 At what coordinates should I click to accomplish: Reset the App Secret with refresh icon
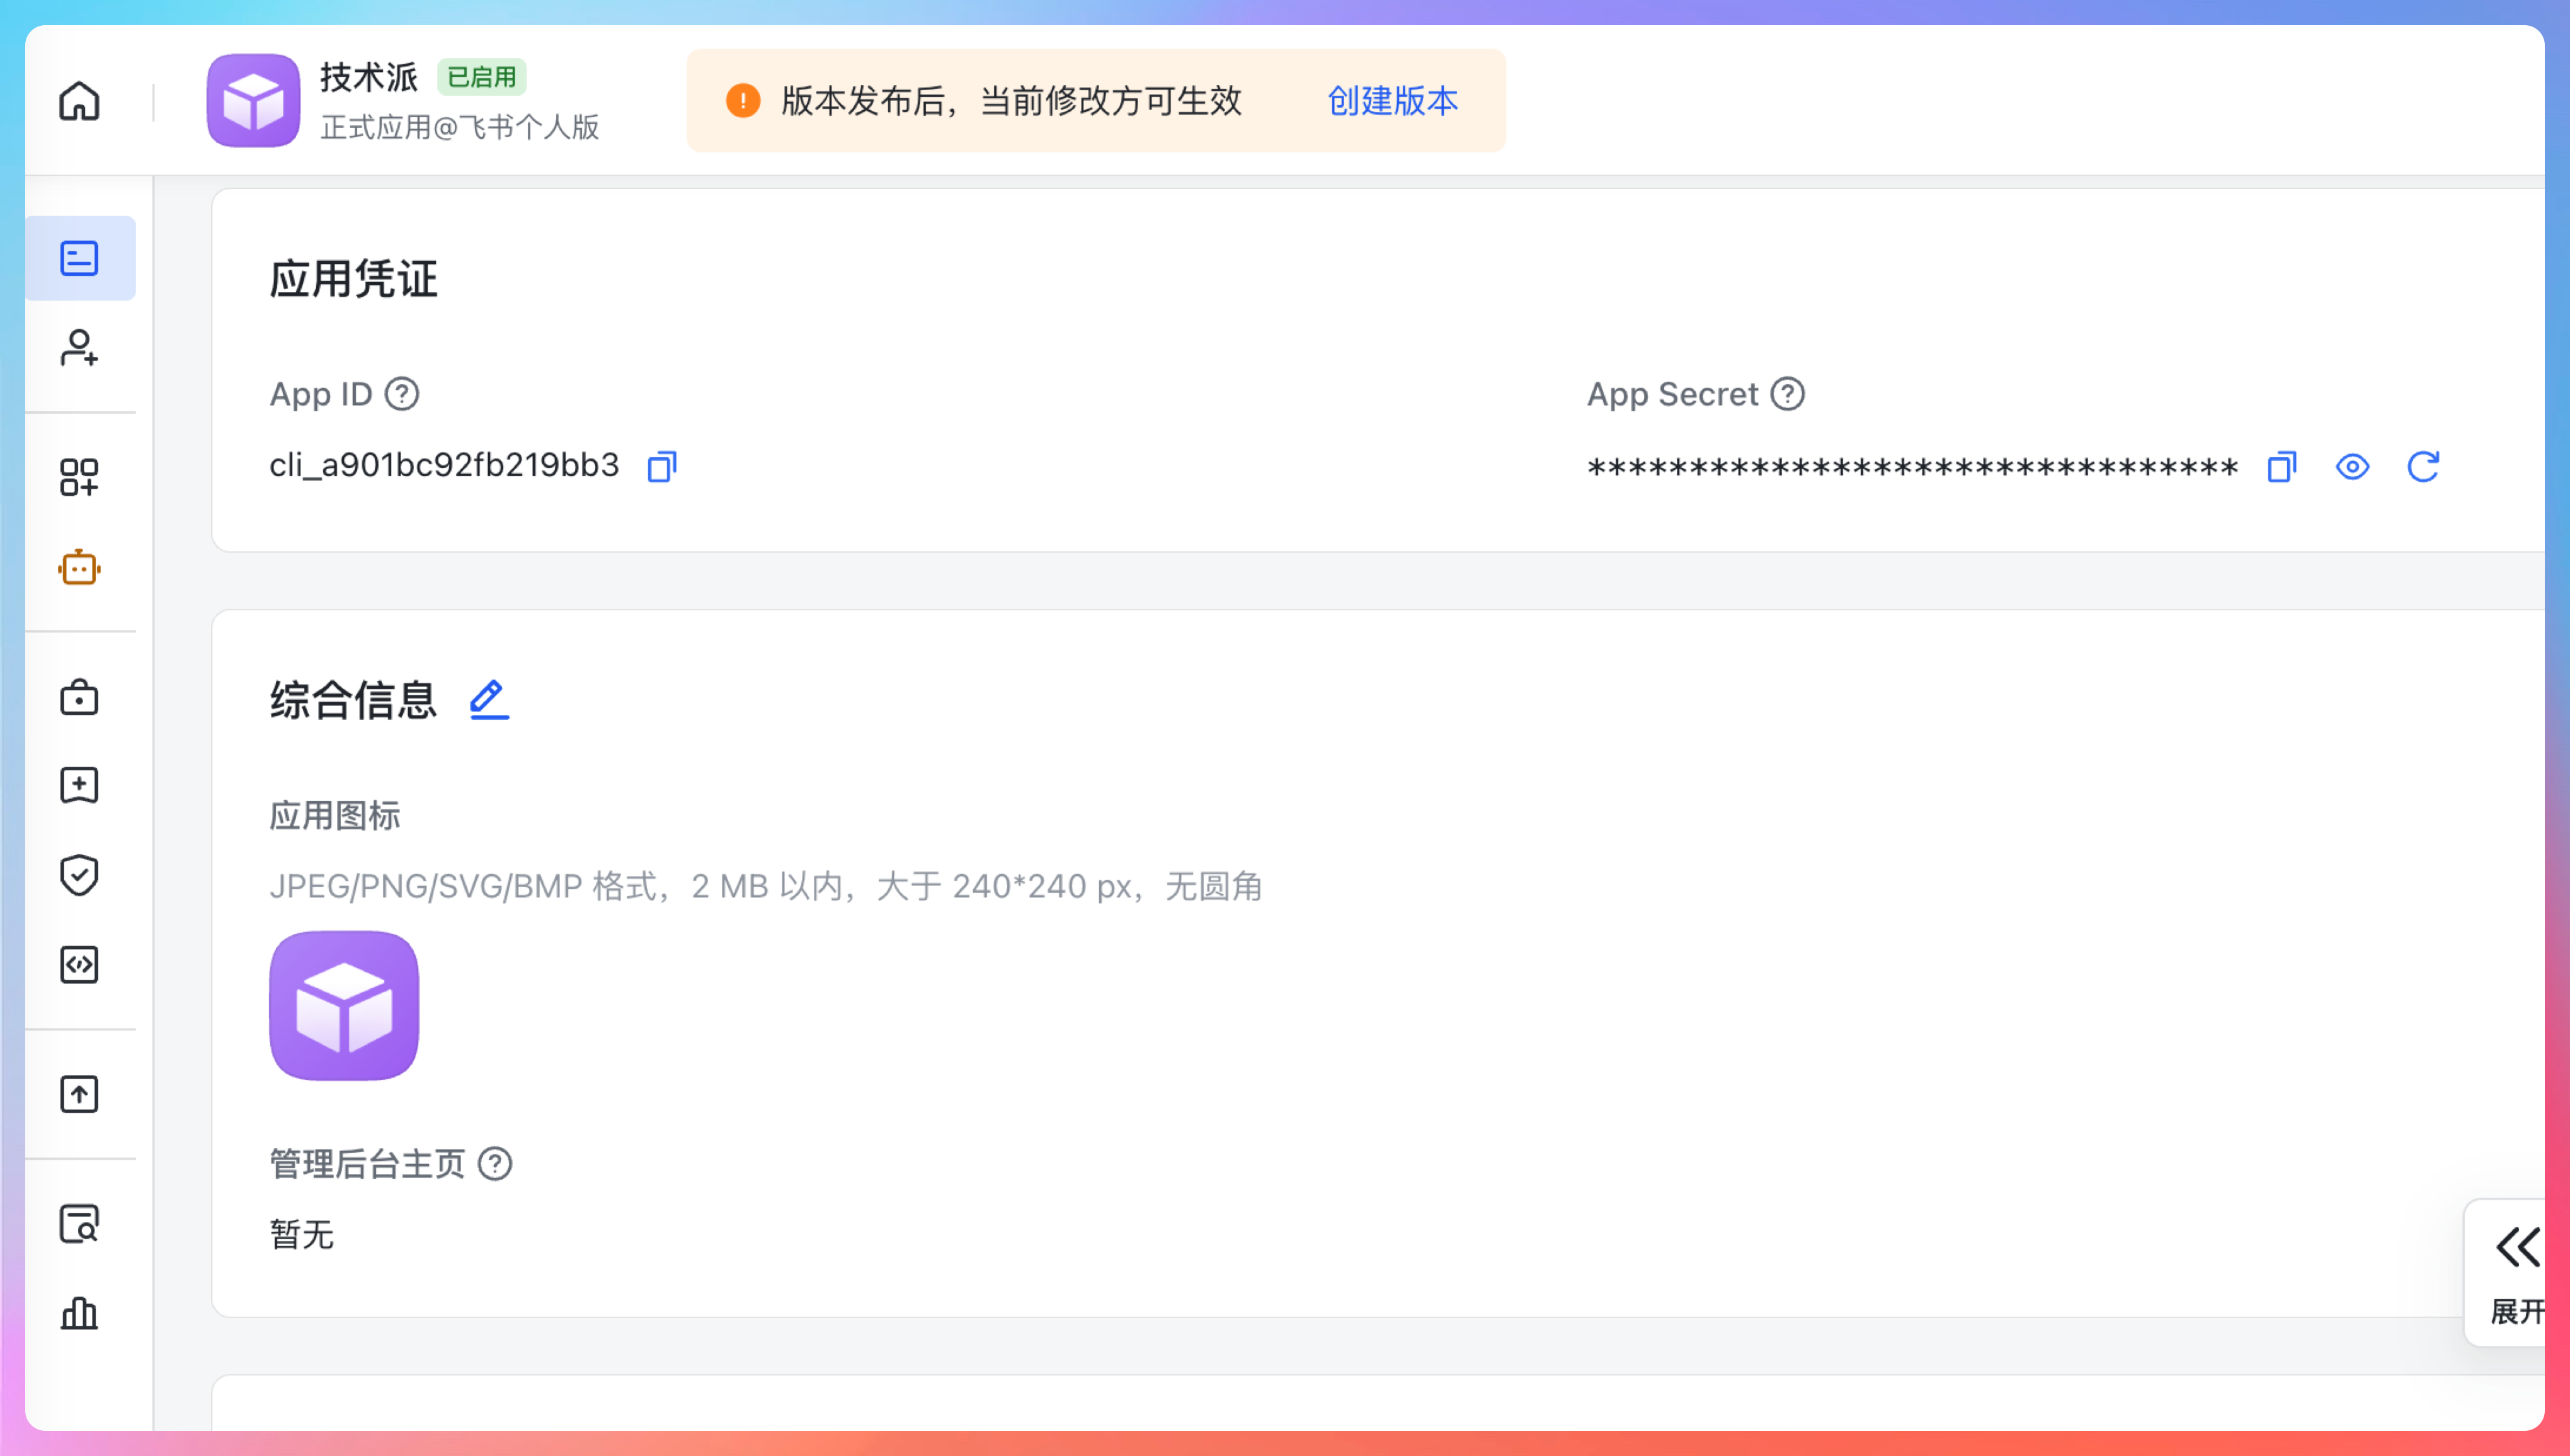(x=2423, y=467)
